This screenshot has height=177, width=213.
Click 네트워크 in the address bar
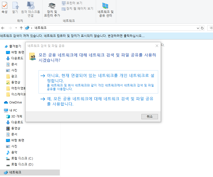(x=41, y=28)
